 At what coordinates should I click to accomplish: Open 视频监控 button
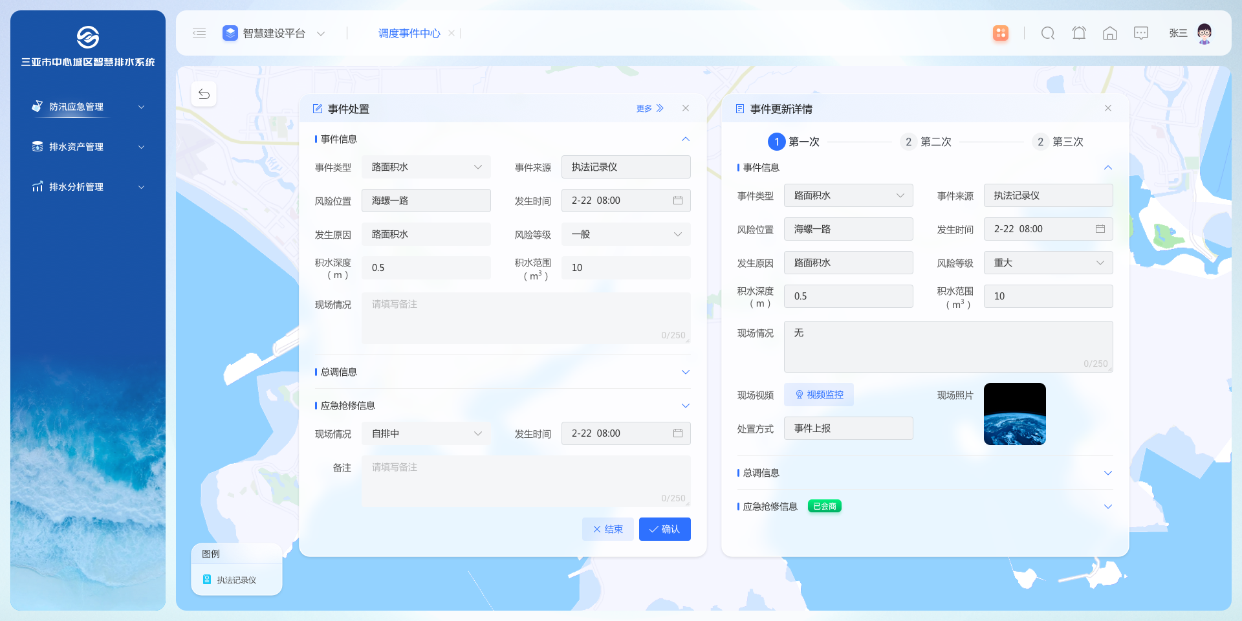(x=819, y=395)
